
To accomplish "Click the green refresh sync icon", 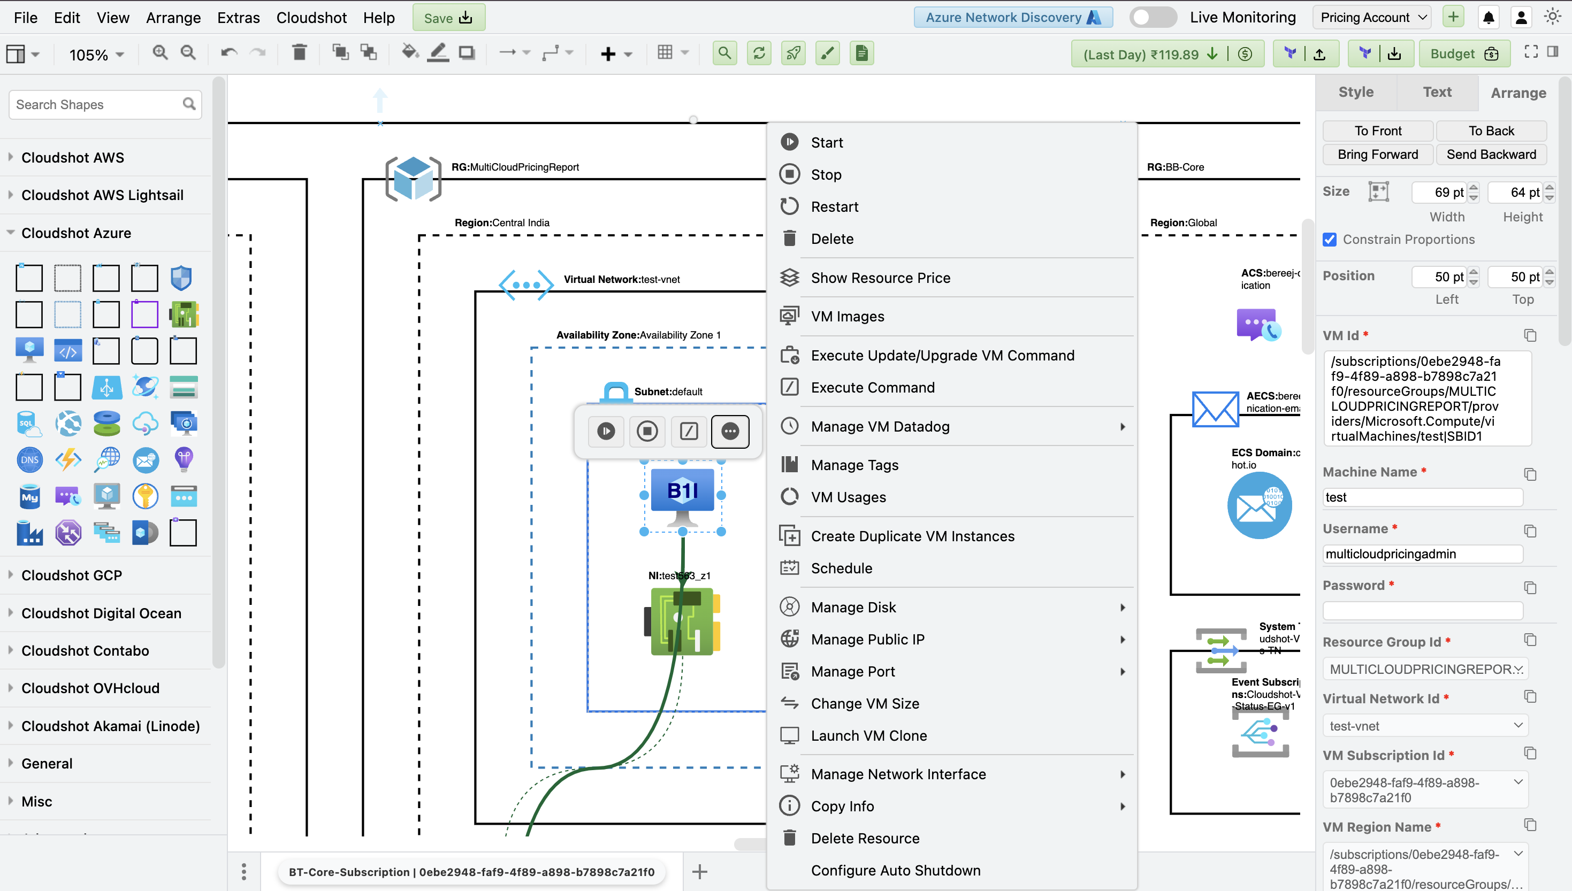I will tap(759, 53).
